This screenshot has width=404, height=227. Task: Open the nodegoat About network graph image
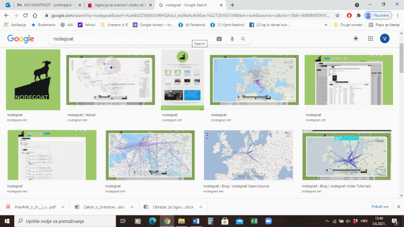(x=110, y=80)
